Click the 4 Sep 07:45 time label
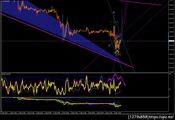This screenshot has width=175, height=120. 100,113
